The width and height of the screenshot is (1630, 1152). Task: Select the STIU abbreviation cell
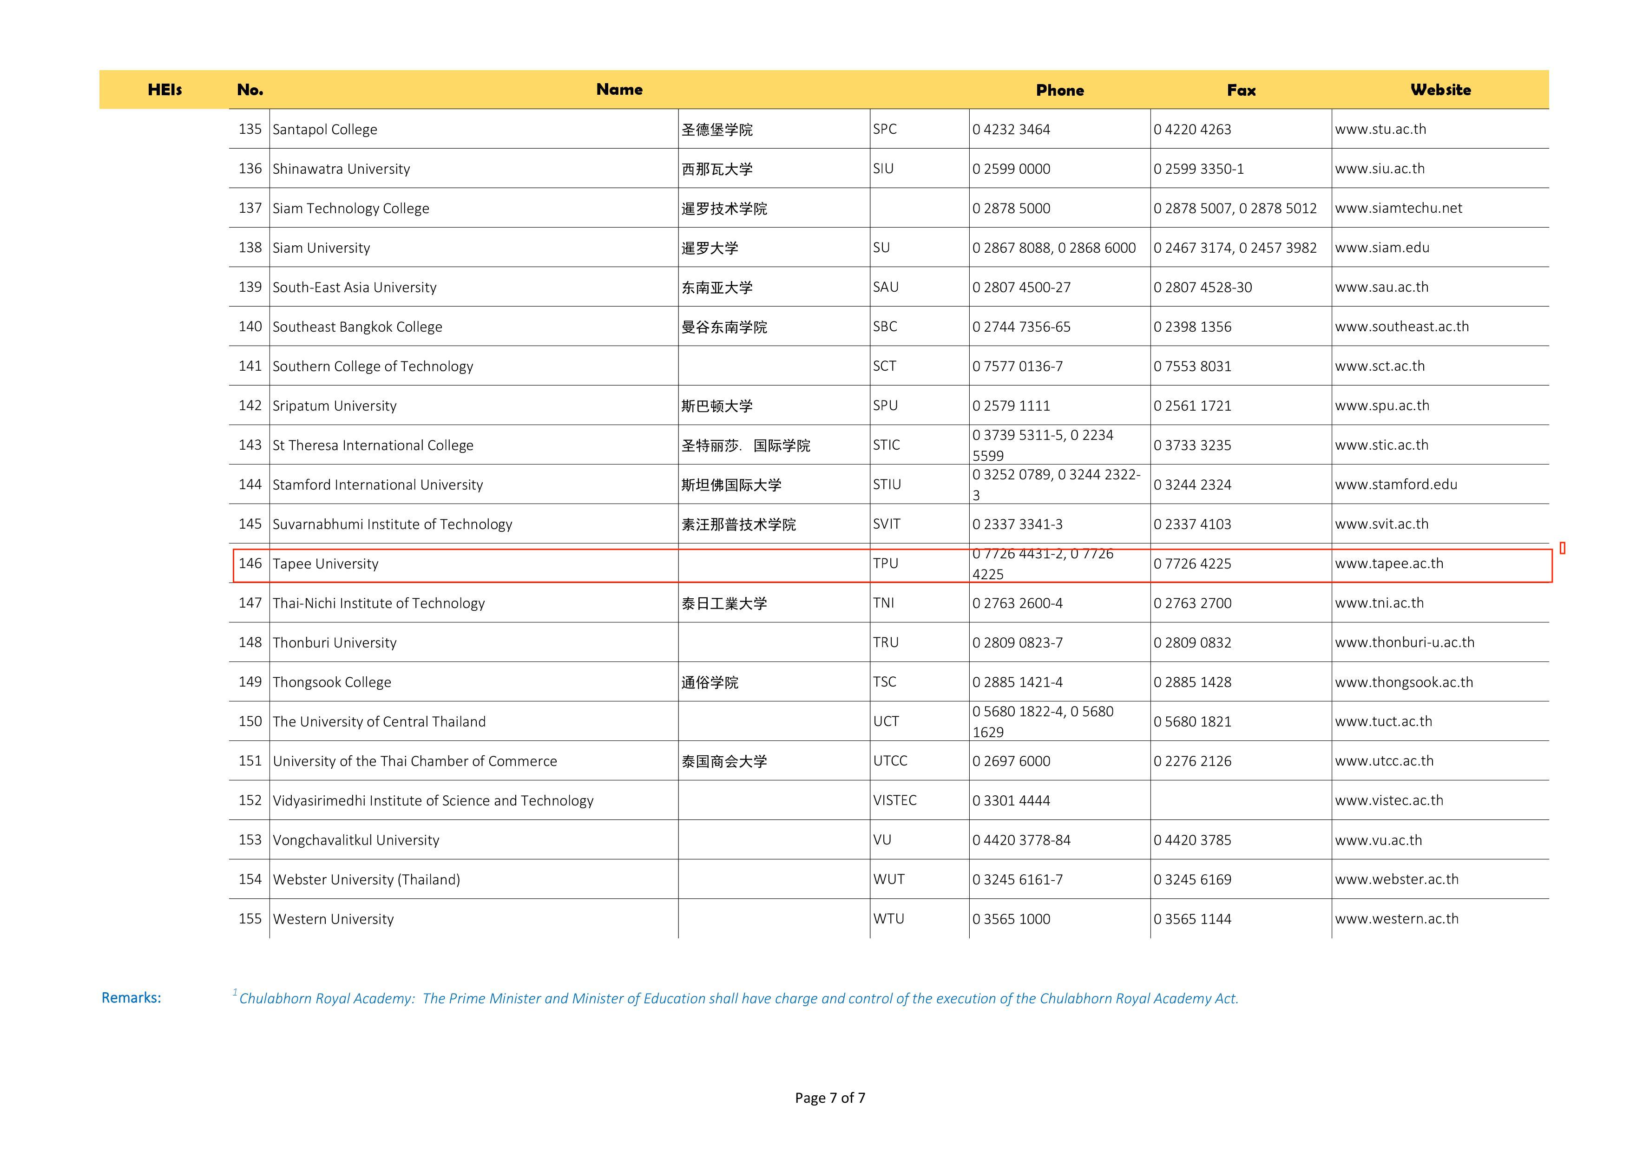pyautogui.click(x=920, y=485)
